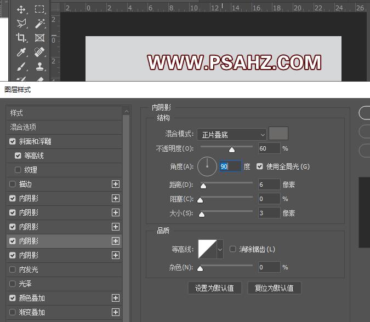Toggle 斜面和浮雕 checkbox
Viewport: 370px width, 322px height.
(x=12, y=141)
